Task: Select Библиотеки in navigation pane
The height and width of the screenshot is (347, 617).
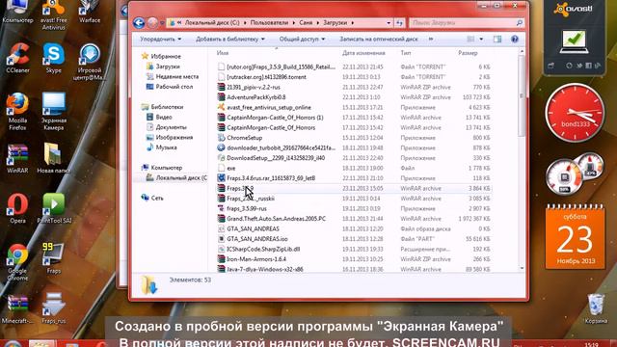Action: click(x=167, y=107)
